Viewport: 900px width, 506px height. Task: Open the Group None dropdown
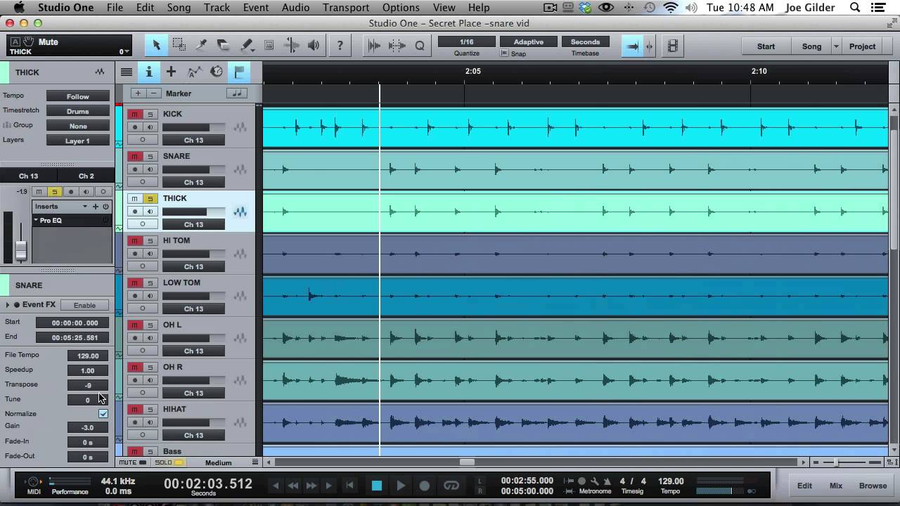point(78,126)
